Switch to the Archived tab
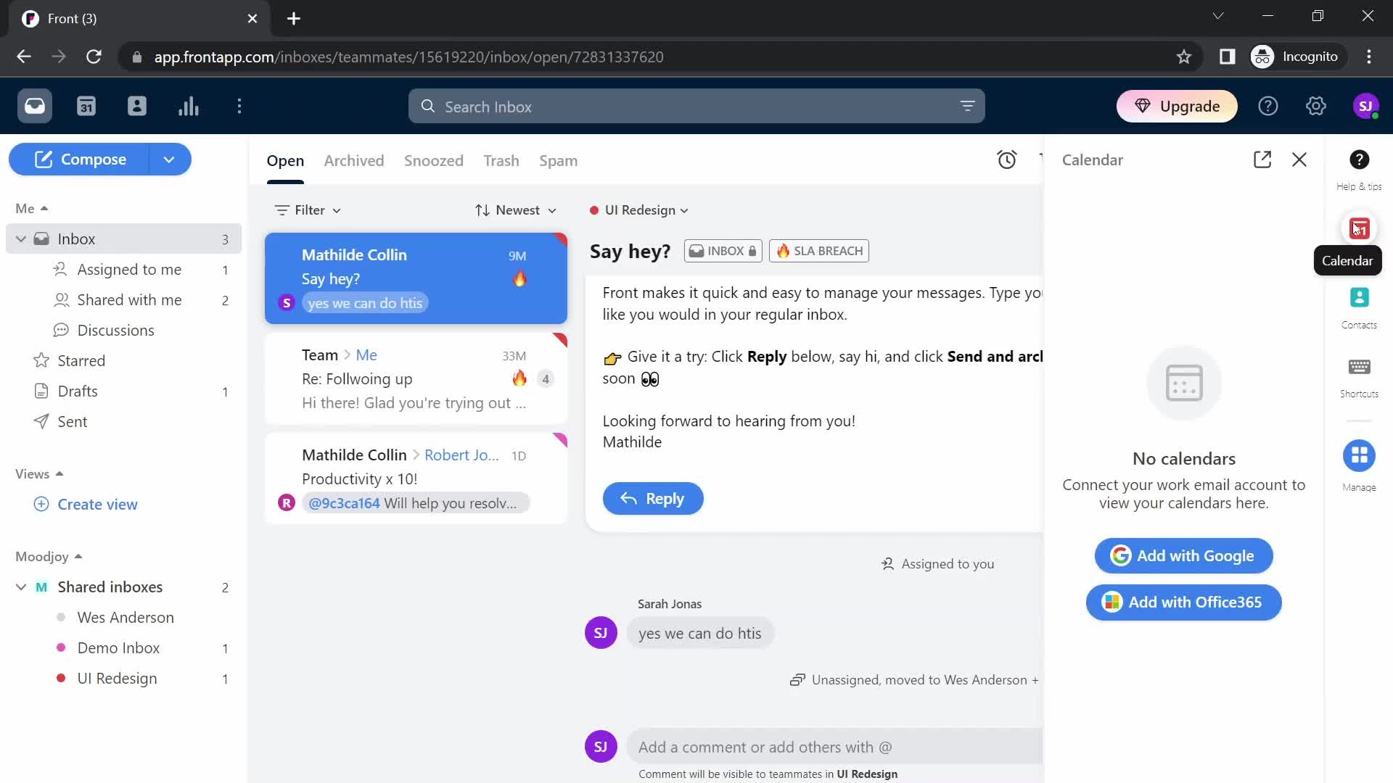This screenshot has width=1393, height=783. [354, 161]
